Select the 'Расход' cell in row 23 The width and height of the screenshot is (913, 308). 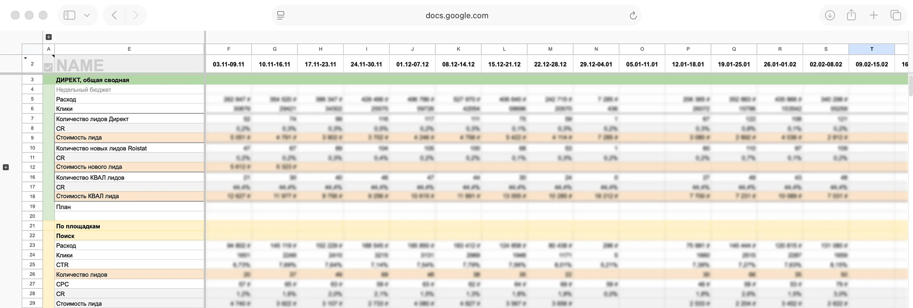129,245
